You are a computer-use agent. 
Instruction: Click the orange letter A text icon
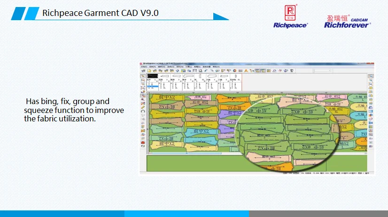(x=246, y=71)
